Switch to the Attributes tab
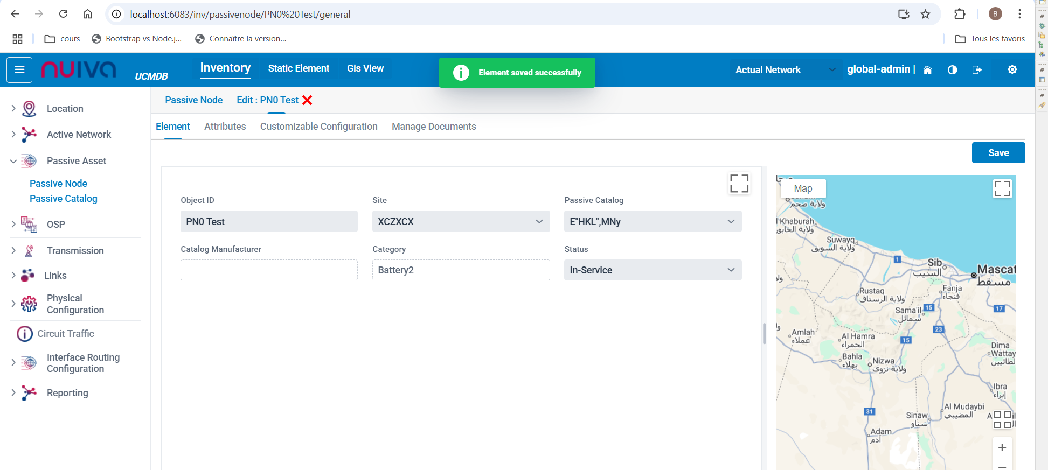 point(225,127)
